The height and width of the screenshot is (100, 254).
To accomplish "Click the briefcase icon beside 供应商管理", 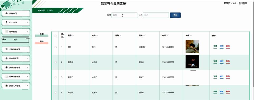I will click(7, 58).
